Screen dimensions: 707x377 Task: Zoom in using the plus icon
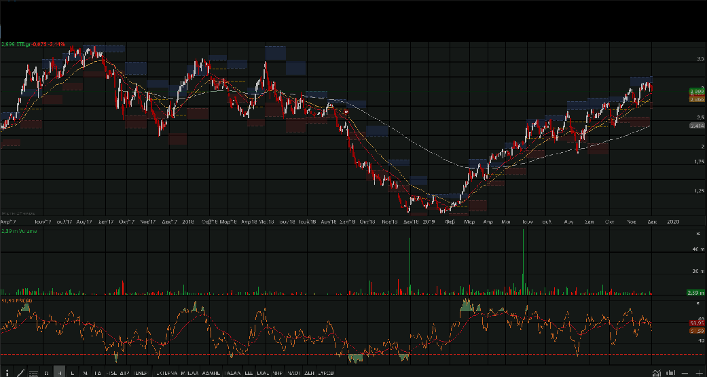699,373
